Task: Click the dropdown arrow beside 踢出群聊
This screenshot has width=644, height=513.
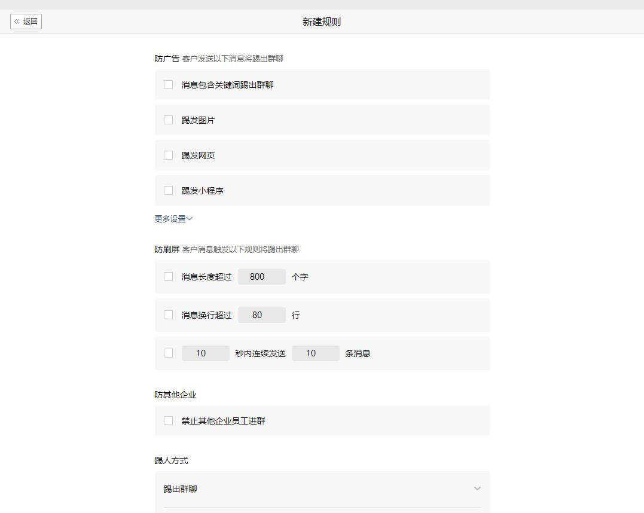Action: pos(477,488)
